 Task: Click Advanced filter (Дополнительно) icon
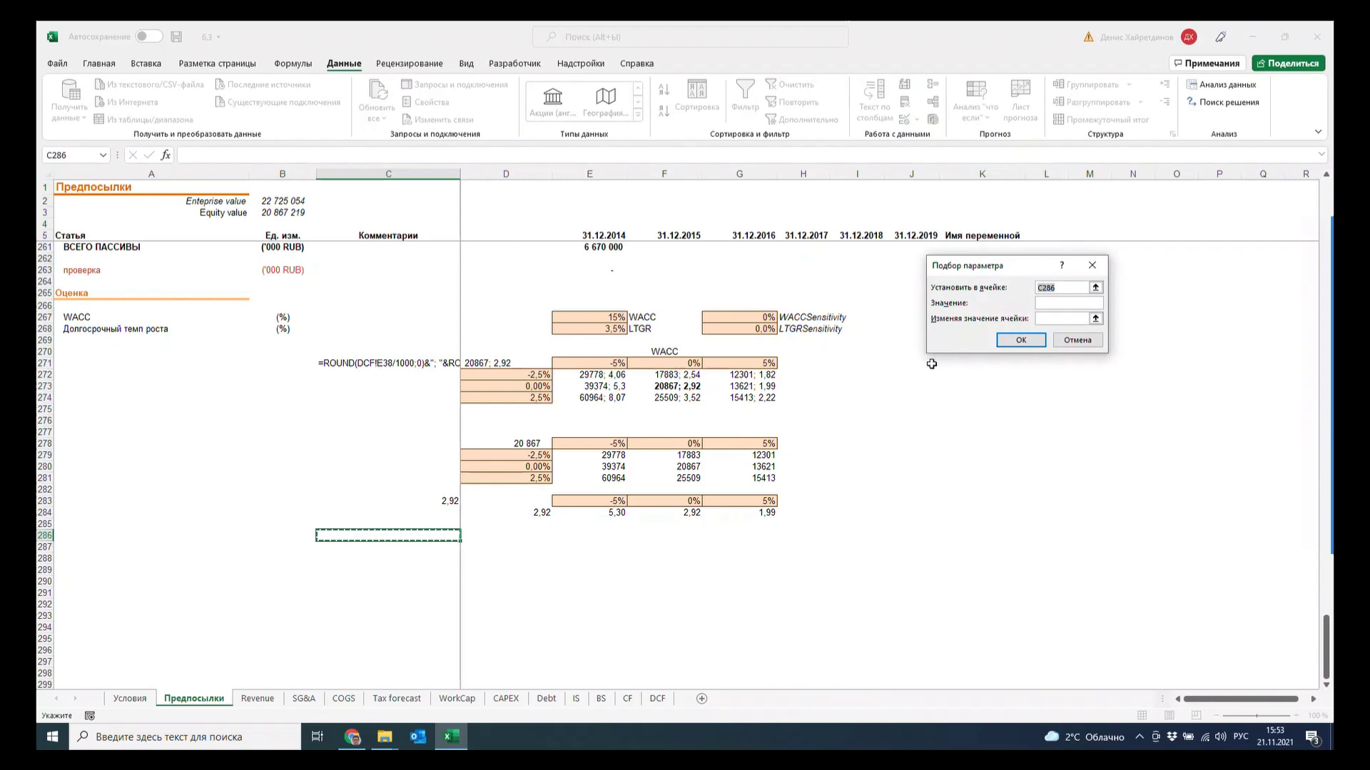pos(771,119)
